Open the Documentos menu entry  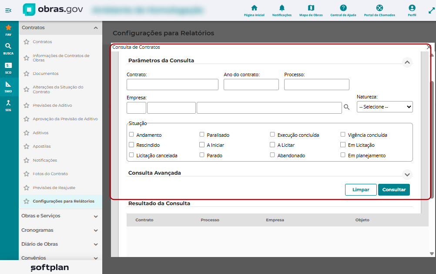[x=46, y=74]
